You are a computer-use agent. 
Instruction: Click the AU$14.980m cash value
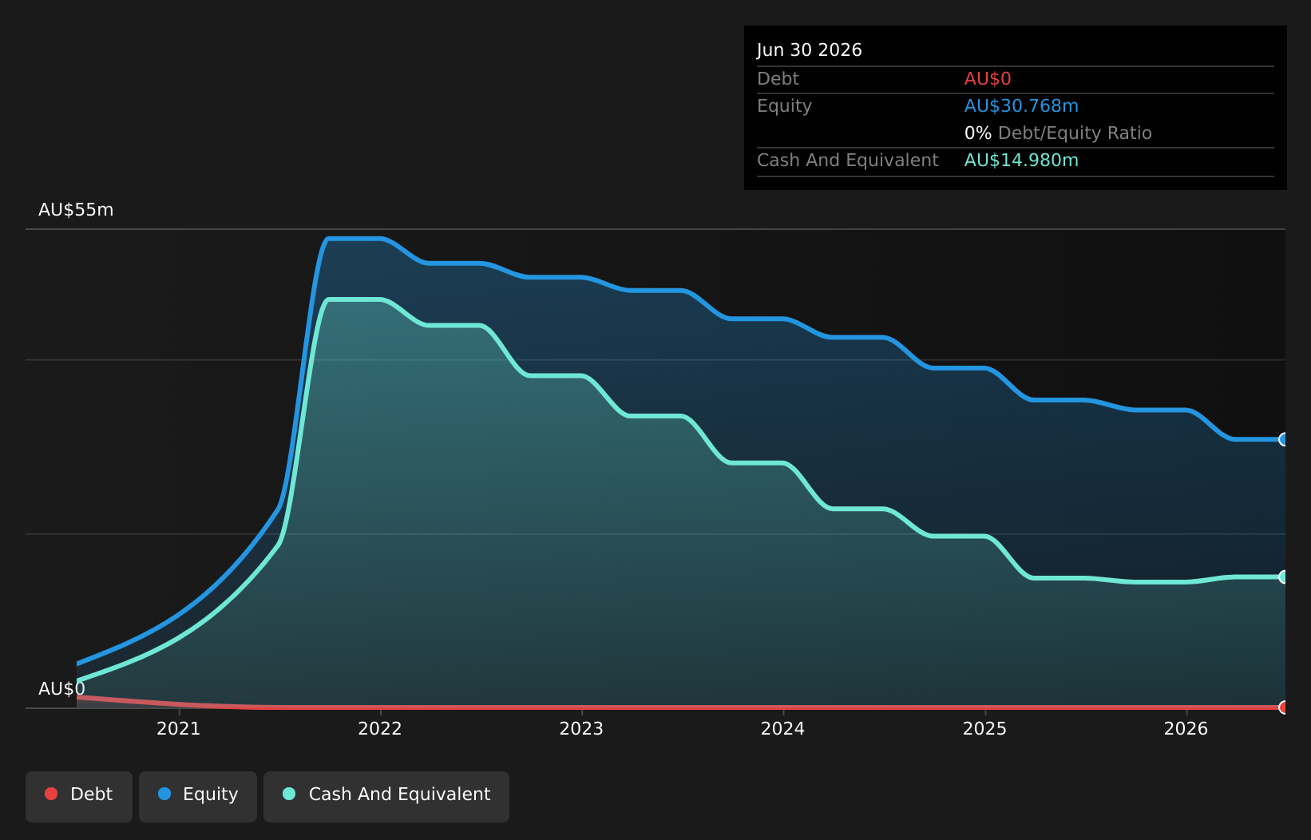pyautogui.click(x=1021, y=160)
